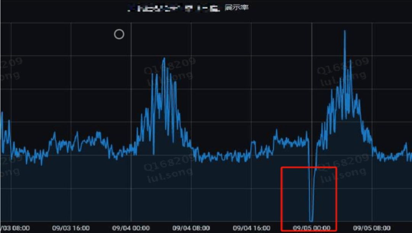Screen dimensions: 412x233
Task: Click the 展示率 chart title
Action: click(x=237, y=7)
